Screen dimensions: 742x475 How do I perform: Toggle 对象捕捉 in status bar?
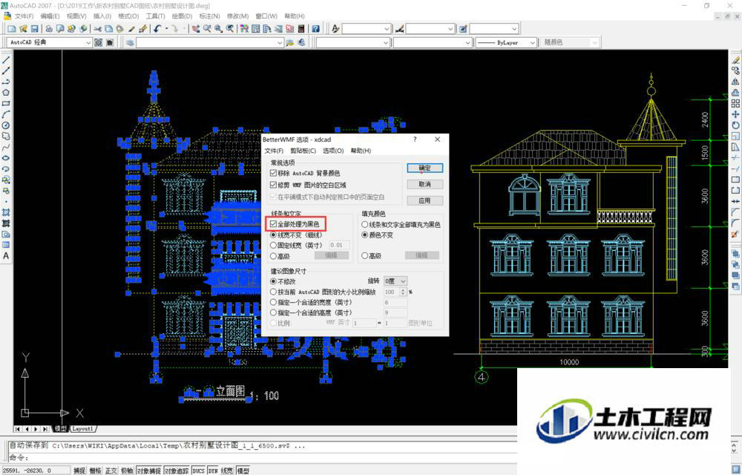click(x=148, y=471)
